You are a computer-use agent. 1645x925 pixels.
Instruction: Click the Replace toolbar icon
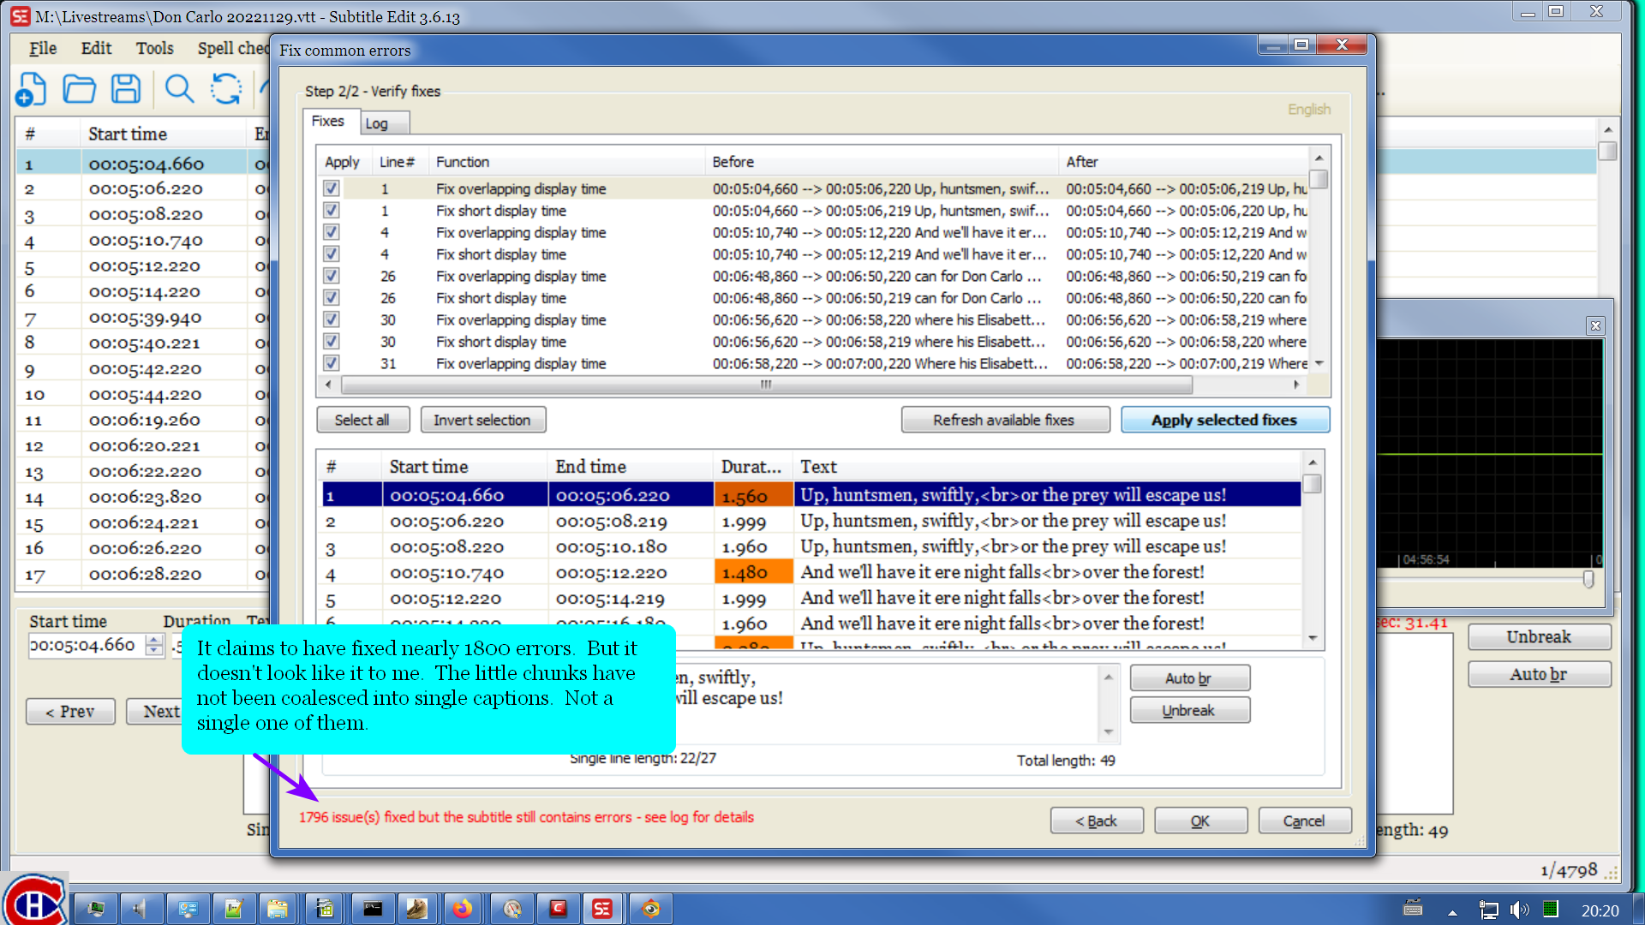(x=225, y=89)
